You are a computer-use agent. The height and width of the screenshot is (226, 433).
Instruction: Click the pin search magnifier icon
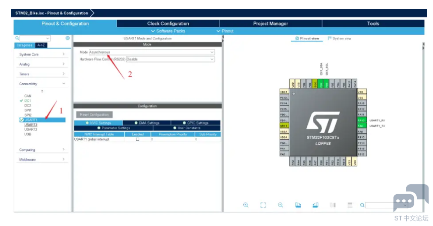click(362, 205)
